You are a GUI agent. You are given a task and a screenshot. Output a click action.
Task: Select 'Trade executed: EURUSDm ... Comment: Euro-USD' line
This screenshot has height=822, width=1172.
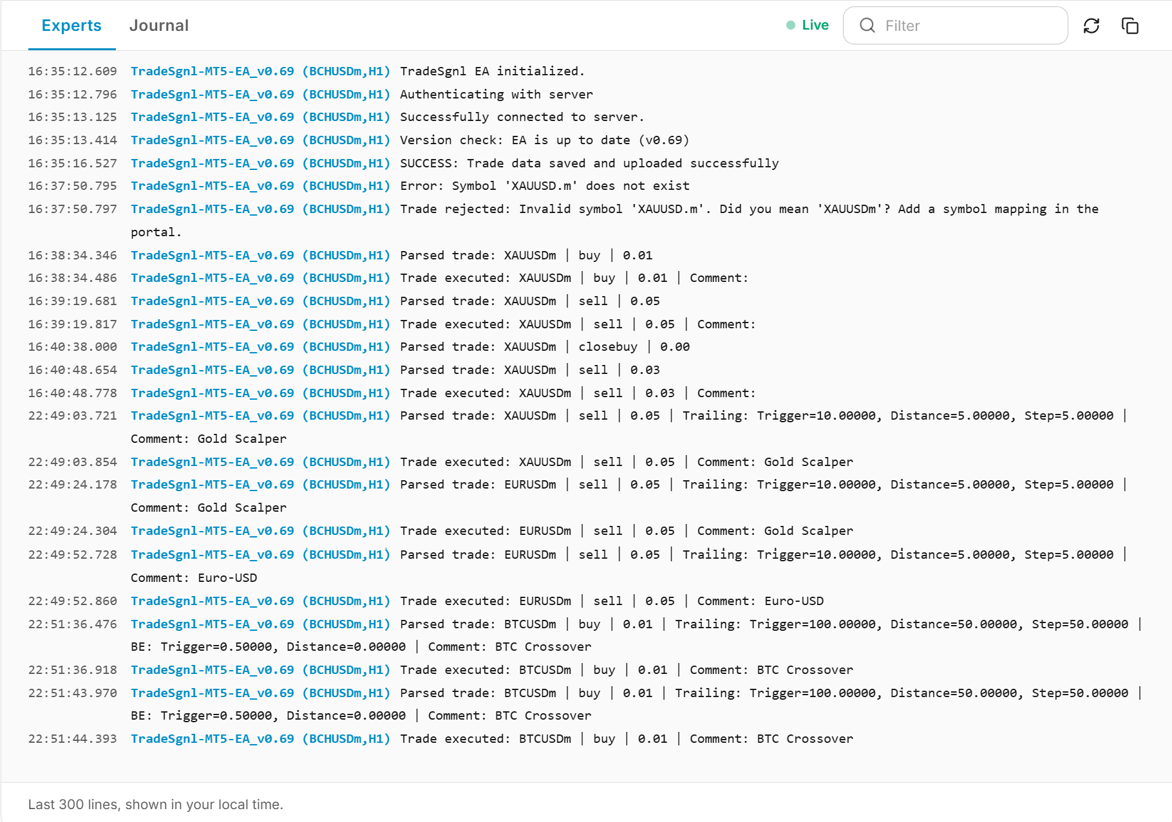pyautogui.click(x=612, y=601)
